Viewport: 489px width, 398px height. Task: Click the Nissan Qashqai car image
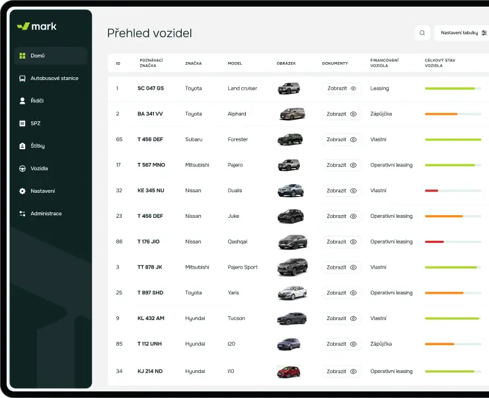coord(293,242)
